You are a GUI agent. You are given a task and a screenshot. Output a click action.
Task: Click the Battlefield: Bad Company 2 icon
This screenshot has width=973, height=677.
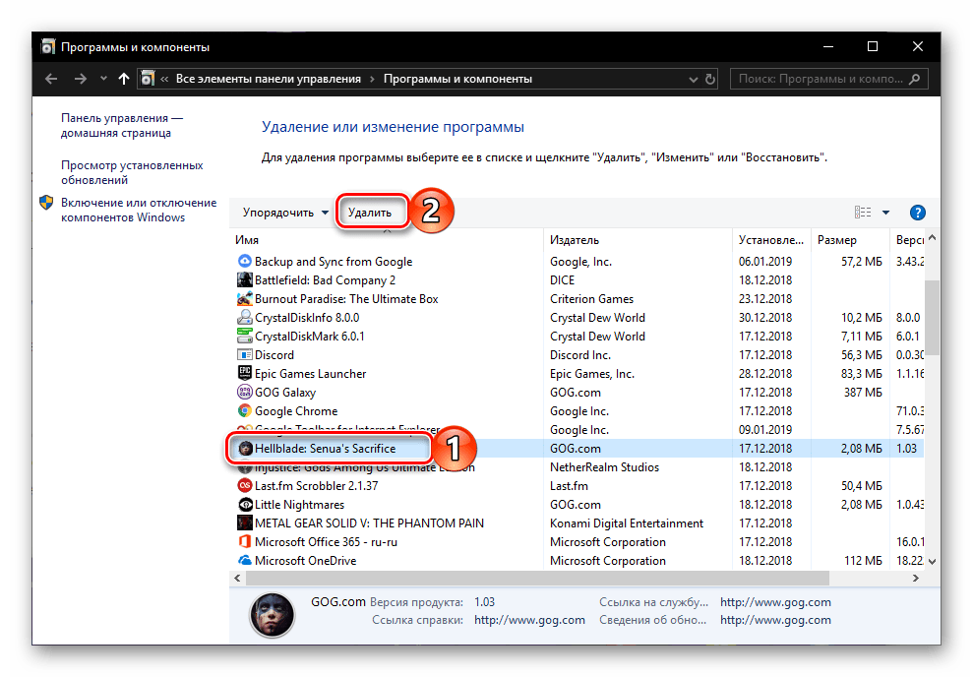245,279
